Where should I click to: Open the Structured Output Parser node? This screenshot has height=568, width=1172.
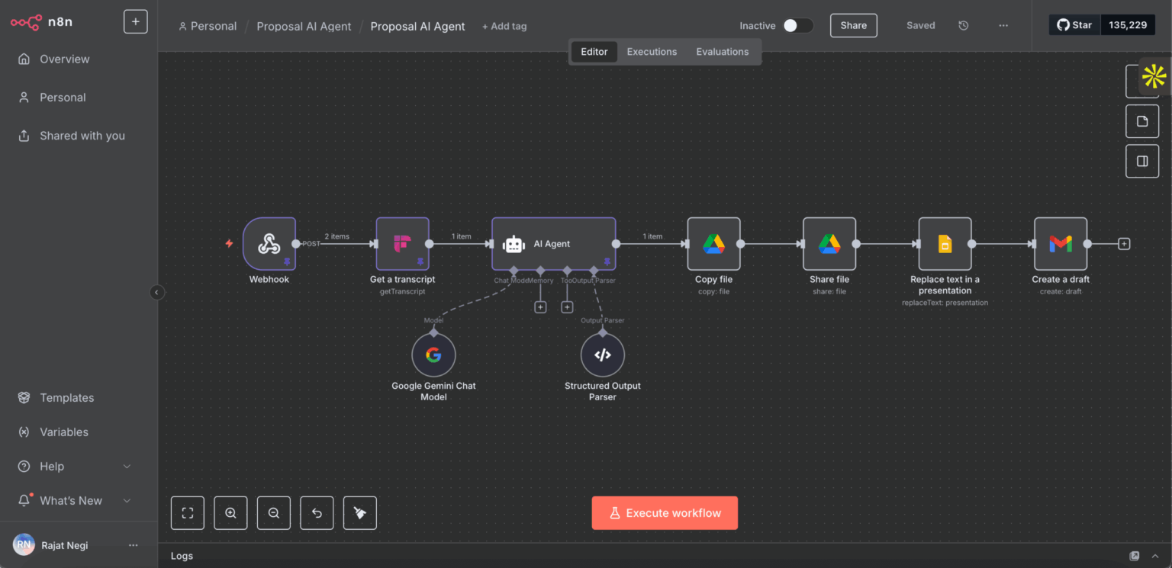pos(602,355)
